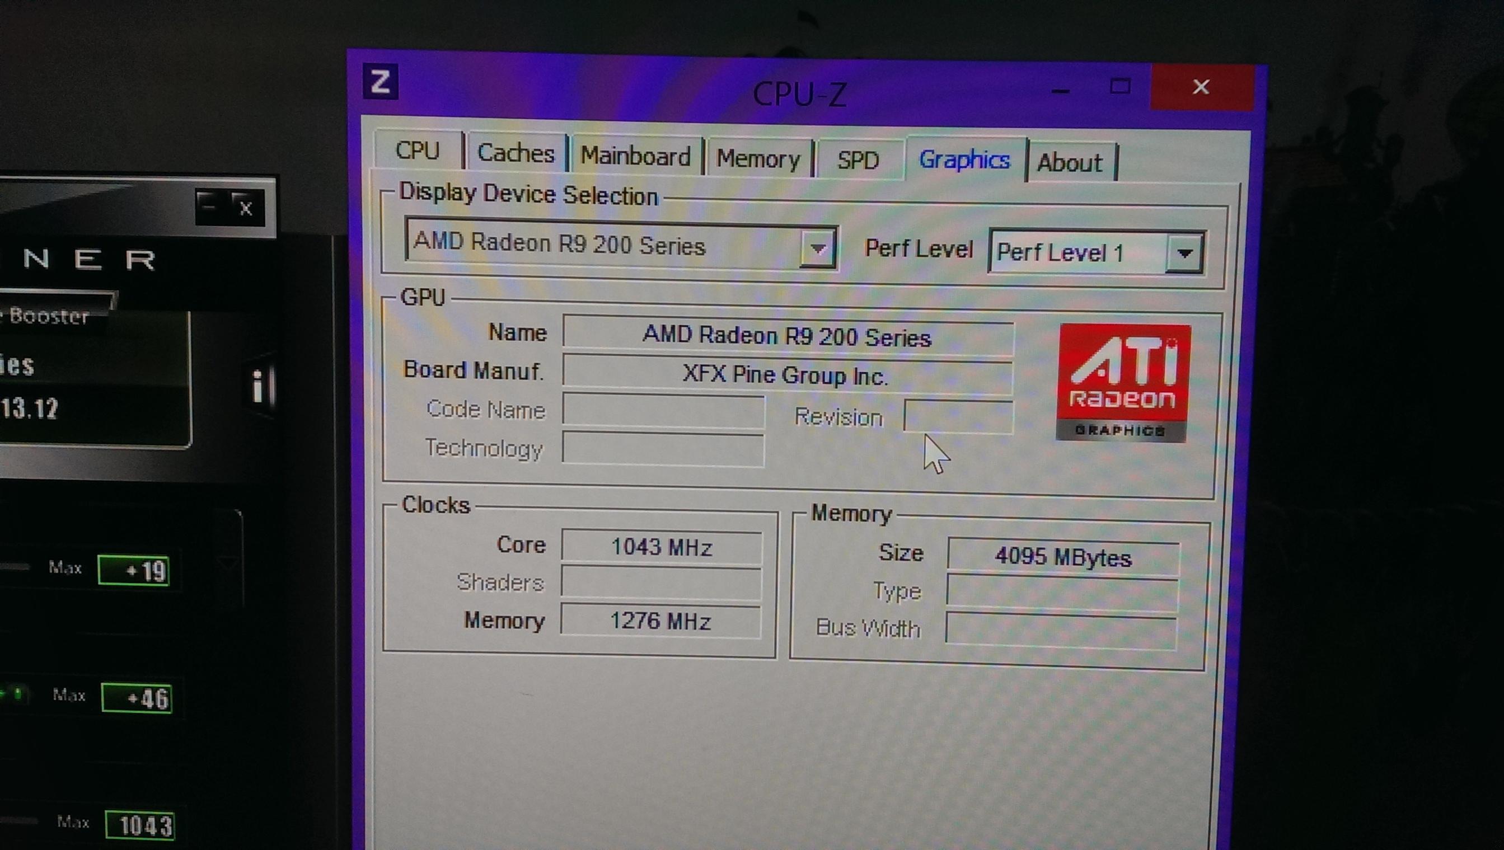Switch to the CPU tab
1504x850 pixels.
(417, 150)
